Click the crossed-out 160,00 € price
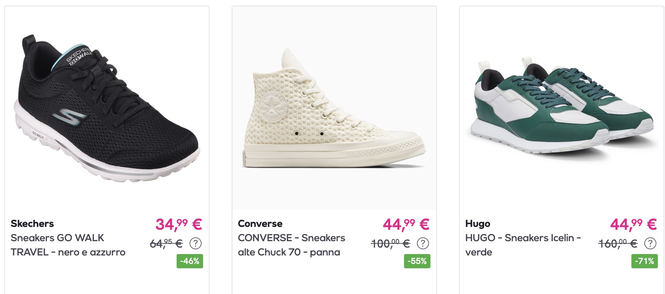This screenshot has width=665, height=294. [618, 244]
